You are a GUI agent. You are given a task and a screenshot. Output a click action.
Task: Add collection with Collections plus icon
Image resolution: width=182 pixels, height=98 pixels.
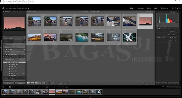click(x=25, y=57)
